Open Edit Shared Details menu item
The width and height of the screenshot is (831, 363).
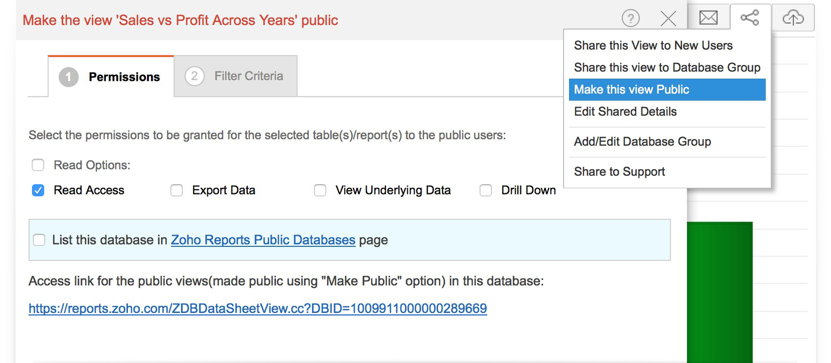tap(625, 111)
